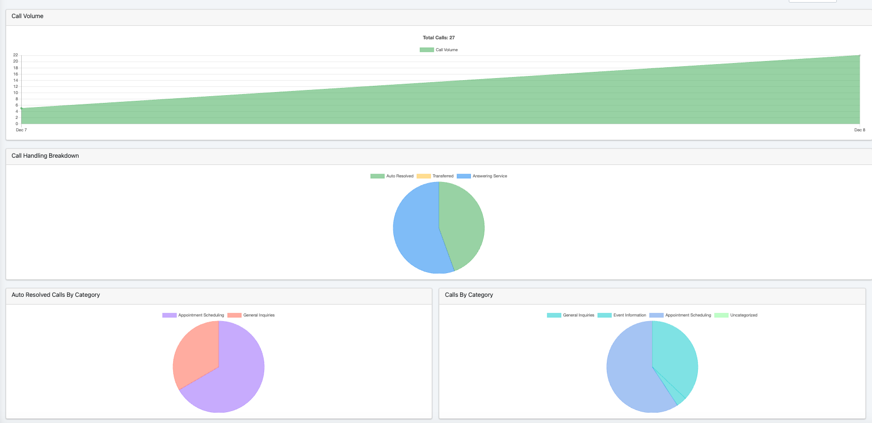Viewport: 872px width, 423px height.
Task: Click the Dec 7 data point on Call Volume chart
Action: [21, 108]
